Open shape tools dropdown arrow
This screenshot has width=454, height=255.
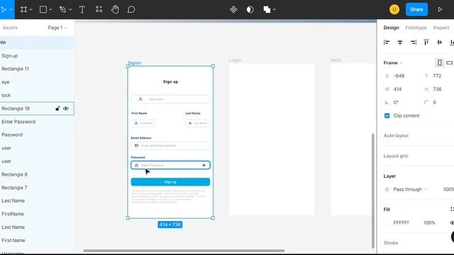[50, 9]
